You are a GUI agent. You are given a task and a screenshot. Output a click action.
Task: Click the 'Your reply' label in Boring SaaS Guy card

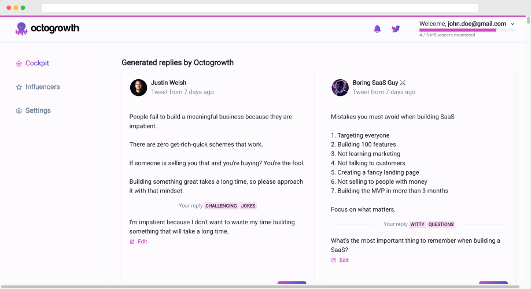(395, 224)
